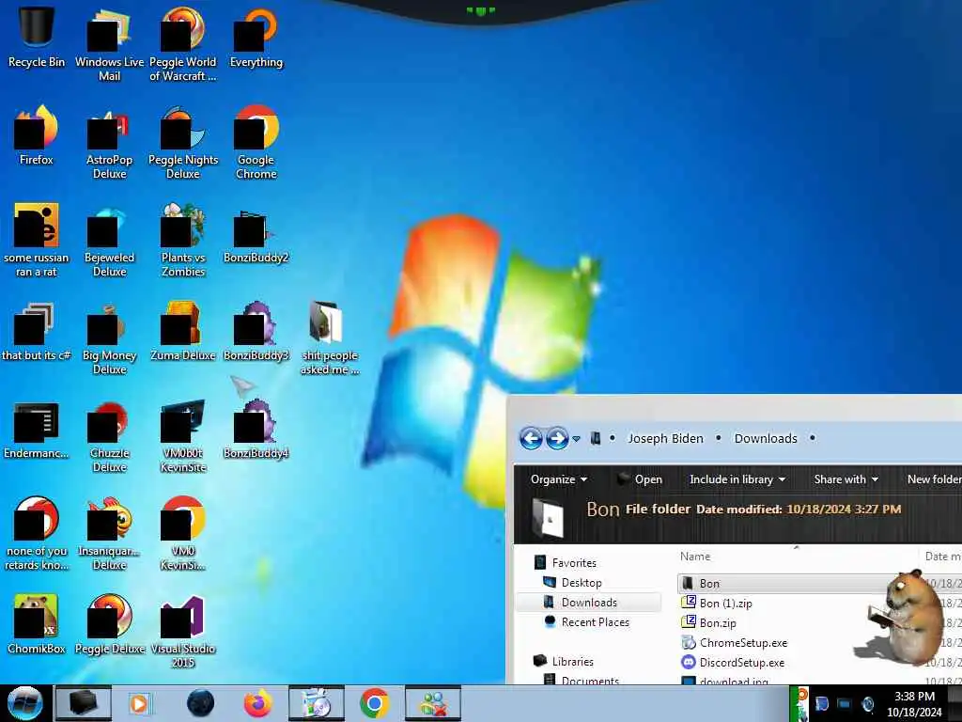Click the two-people taskbar icon
Image resolution: width=962 pixels, height=722 pixels.
point(432,703)
